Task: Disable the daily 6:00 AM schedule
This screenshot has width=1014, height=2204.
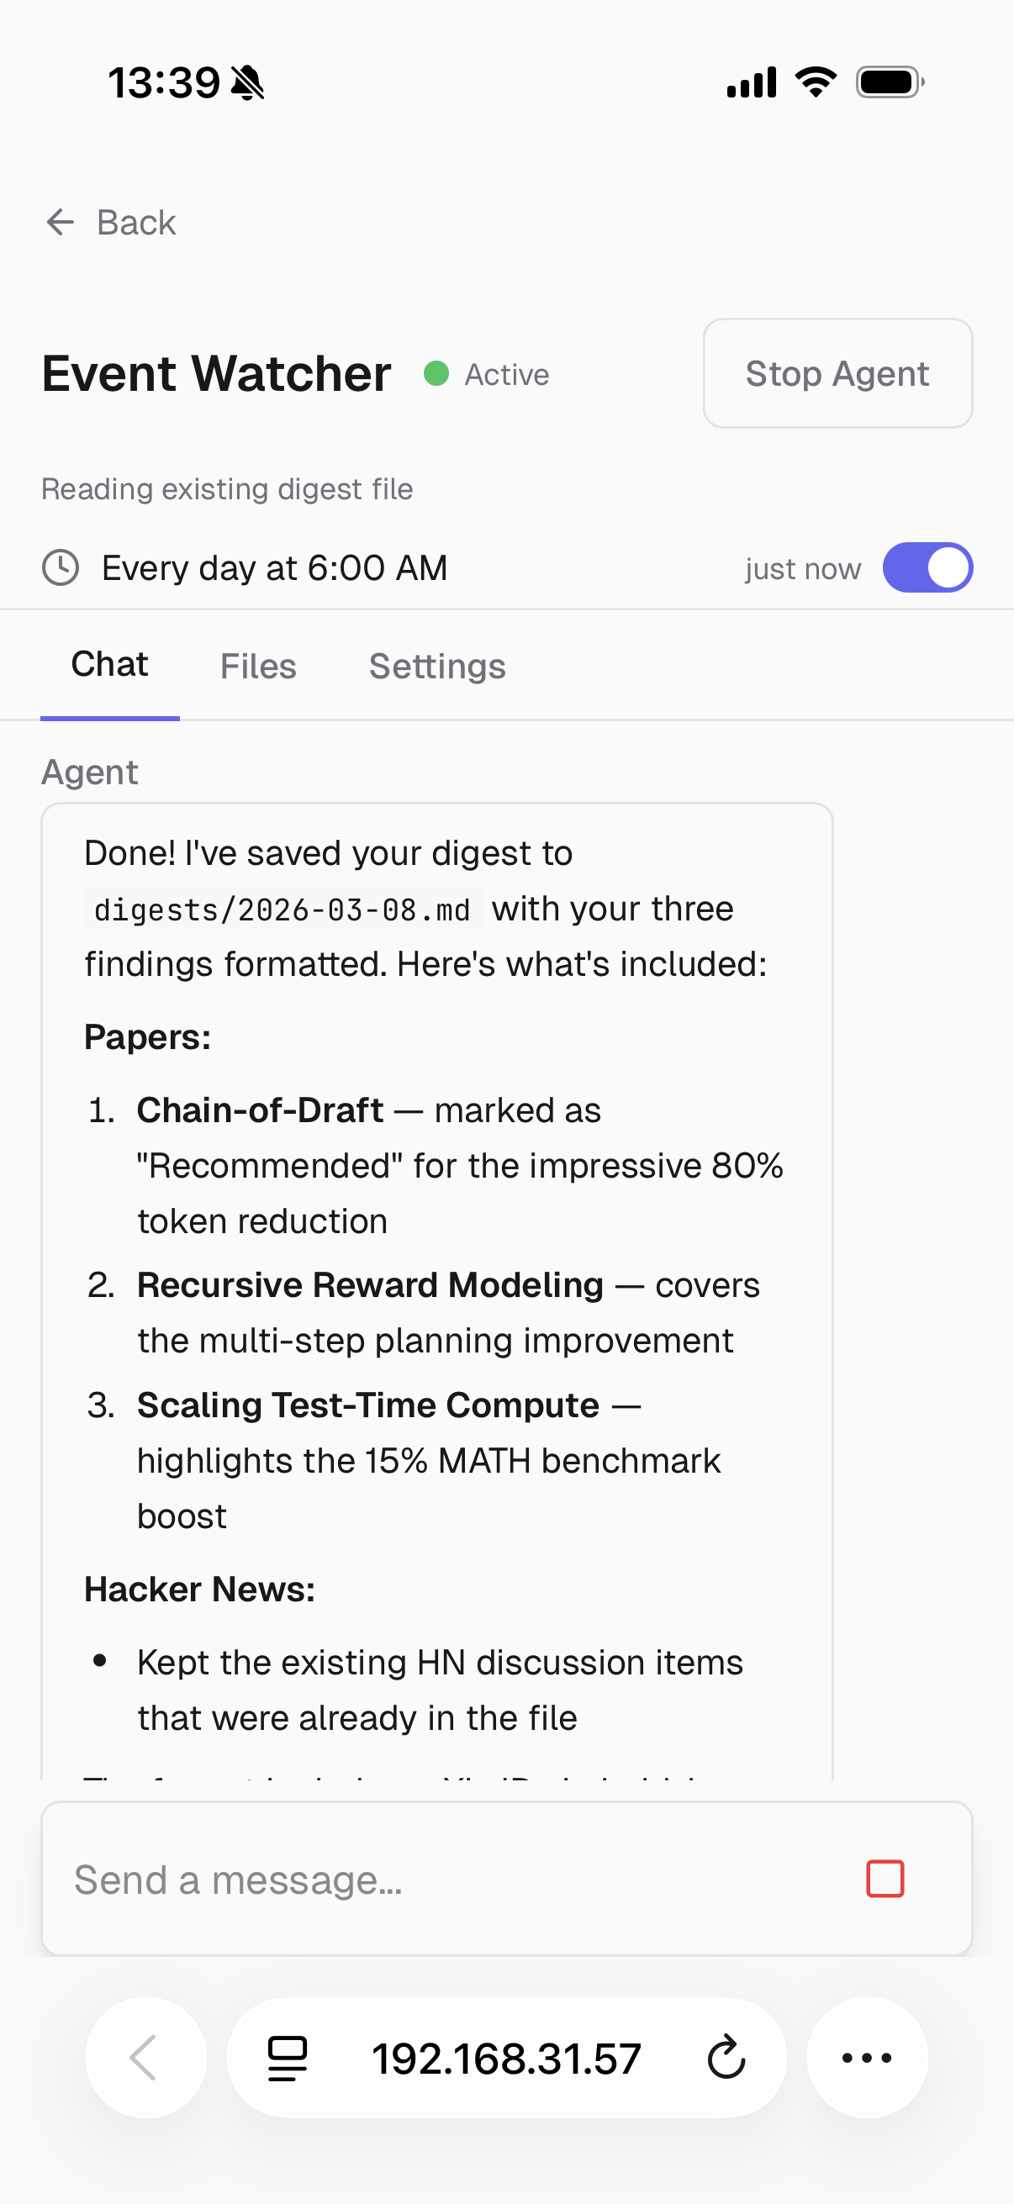Action: pos(928,567)
